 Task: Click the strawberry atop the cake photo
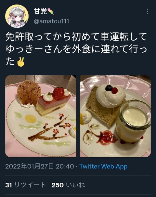point(58,93)
